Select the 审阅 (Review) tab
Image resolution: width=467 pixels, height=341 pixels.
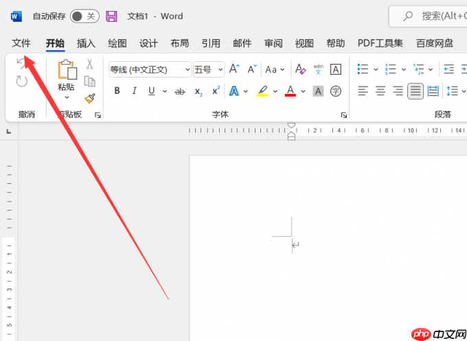(273, 43)
